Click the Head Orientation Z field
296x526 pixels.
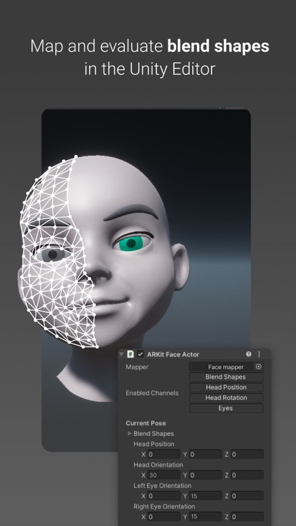(247, 476)
